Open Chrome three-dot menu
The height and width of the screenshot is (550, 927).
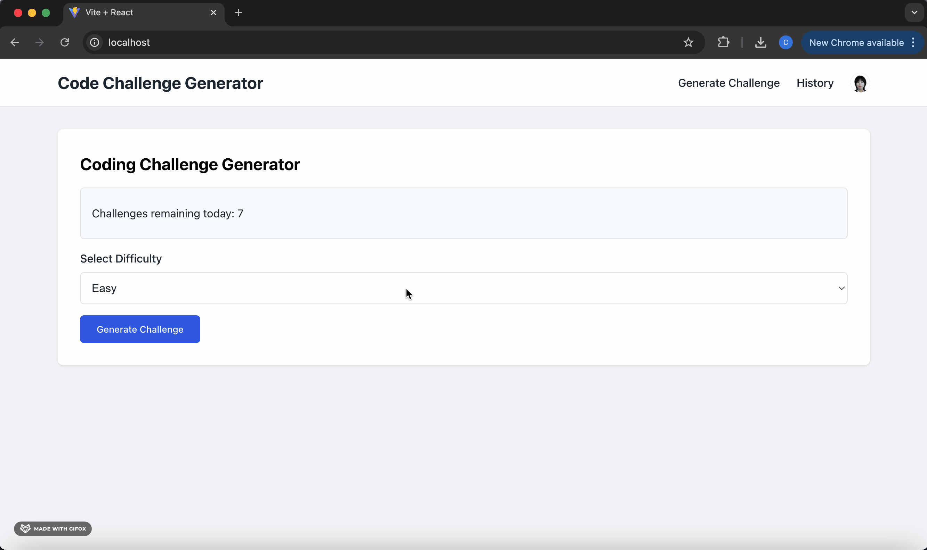pos(913,43)
